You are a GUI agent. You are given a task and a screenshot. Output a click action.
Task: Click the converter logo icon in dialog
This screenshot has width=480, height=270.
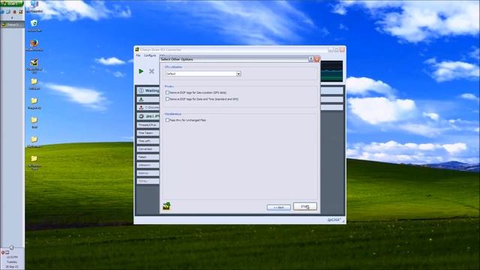[166, 205]
